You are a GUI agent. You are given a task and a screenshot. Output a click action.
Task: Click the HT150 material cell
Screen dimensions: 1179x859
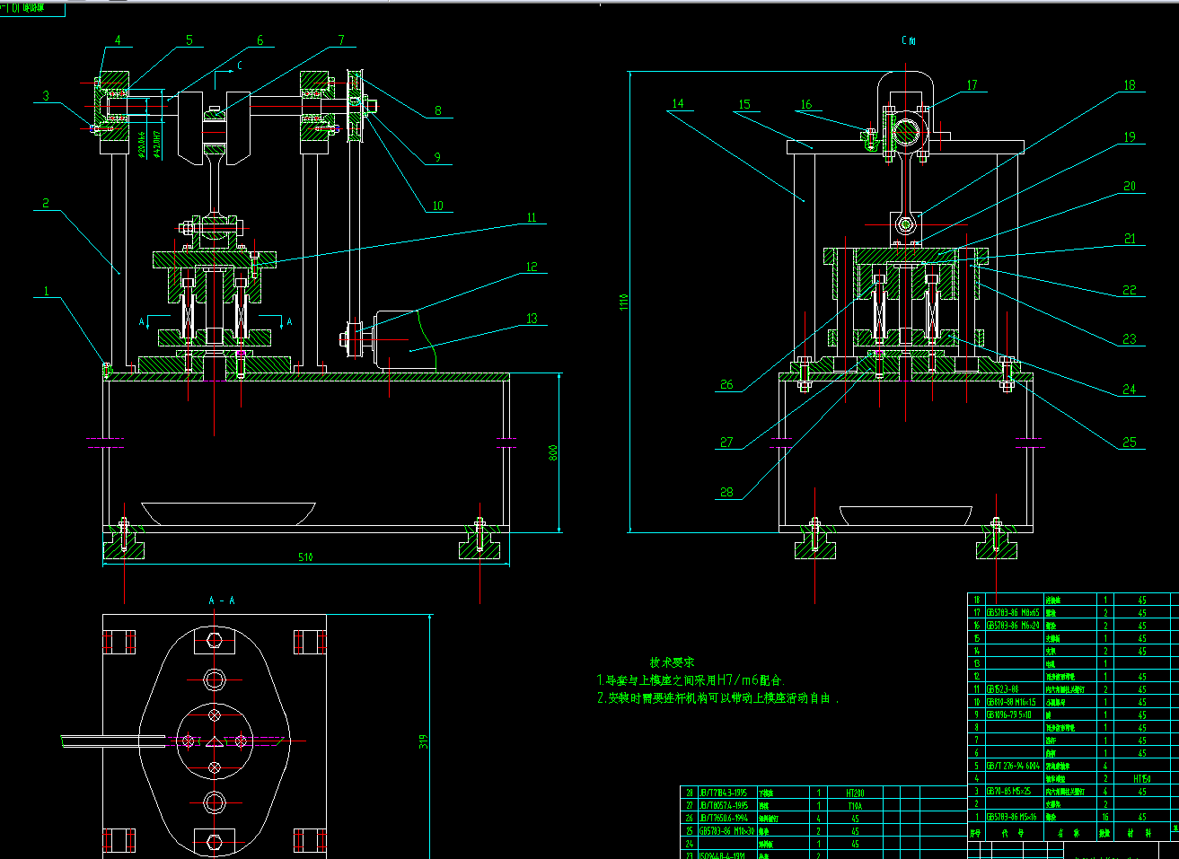click(x=1142, y=779)
